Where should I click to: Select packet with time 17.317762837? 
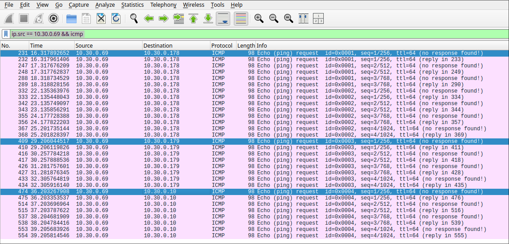pyautogui.click(x=254, y=72)
